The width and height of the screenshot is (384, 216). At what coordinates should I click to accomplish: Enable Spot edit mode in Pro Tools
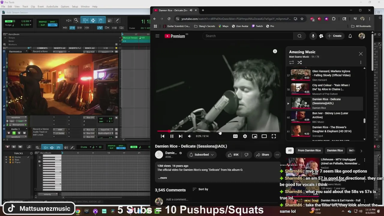(52, 22)
